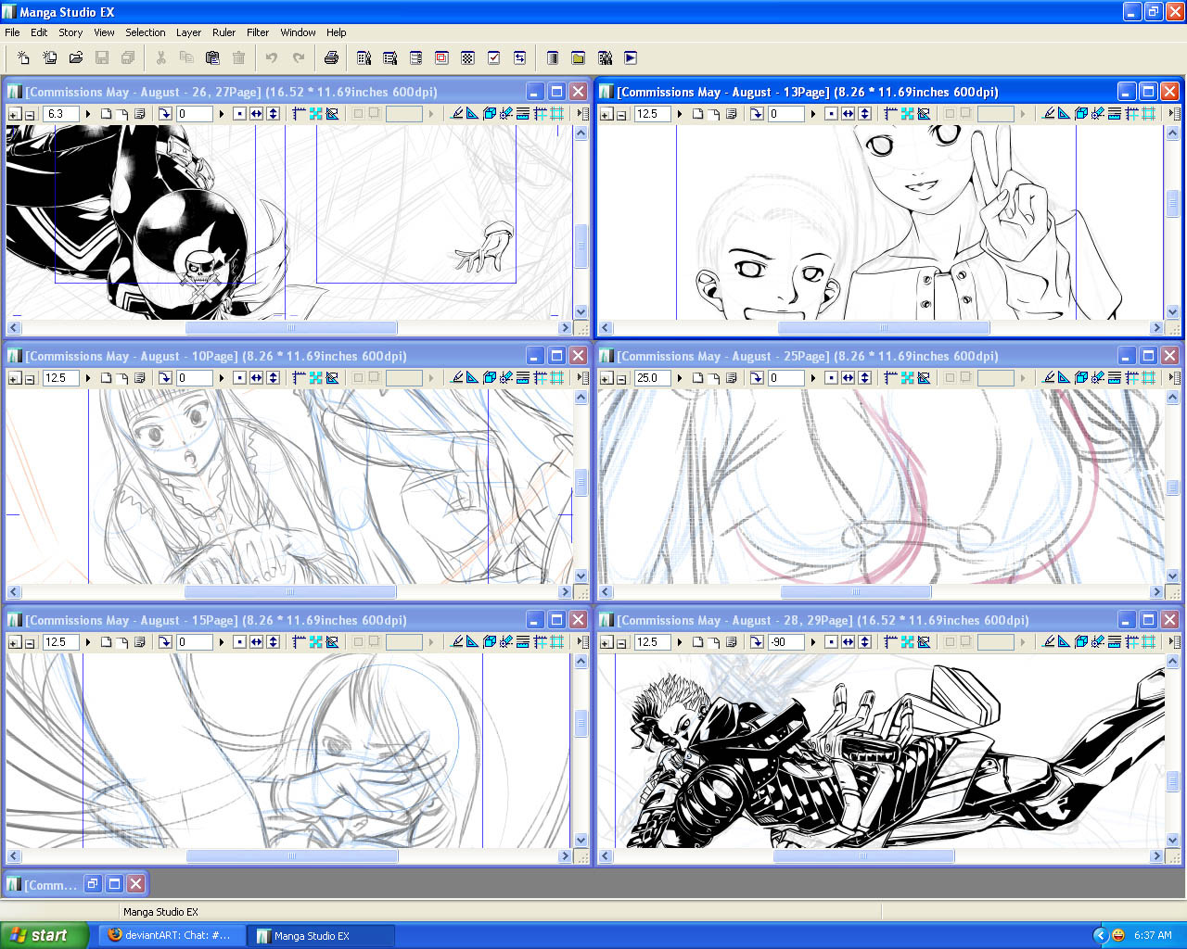Open the Filter menu

click(258, 32)
